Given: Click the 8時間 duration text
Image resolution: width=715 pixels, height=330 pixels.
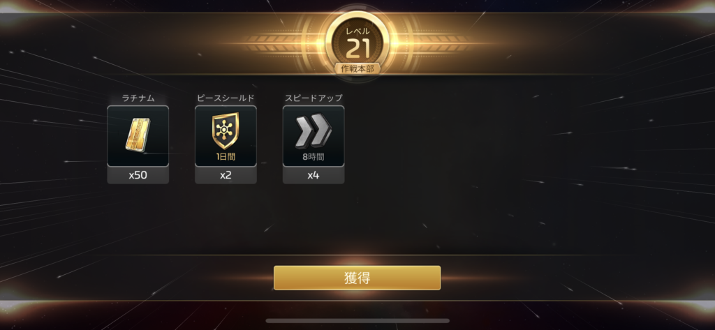Looking at the screenshot, I should click(314, 157).
